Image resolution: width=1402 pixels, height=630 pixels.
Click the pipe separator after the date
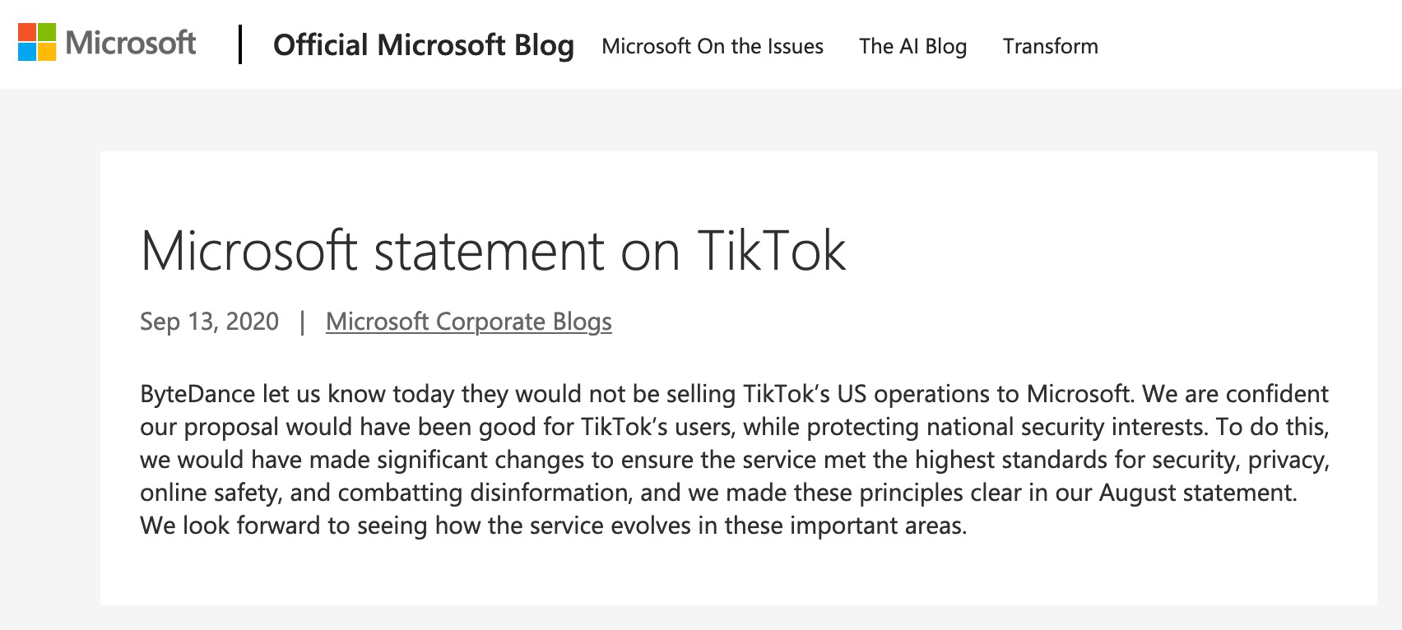tap(303, 322)
